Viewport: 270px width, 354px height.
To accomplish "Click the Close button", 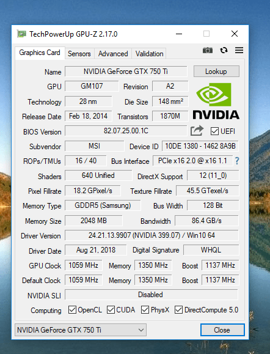I will pyautogui.click(x=222, y=330).
